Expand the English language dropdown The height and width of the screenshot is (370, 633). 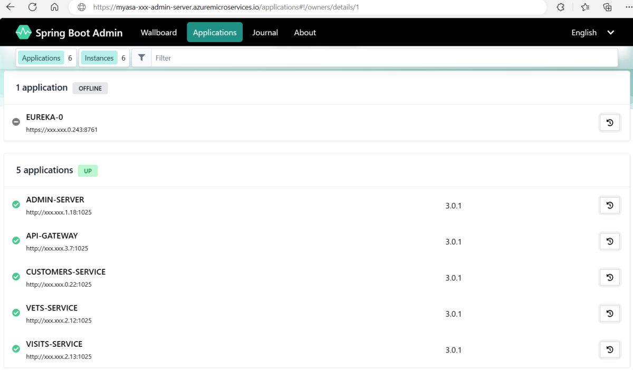(x=593, y=33)
